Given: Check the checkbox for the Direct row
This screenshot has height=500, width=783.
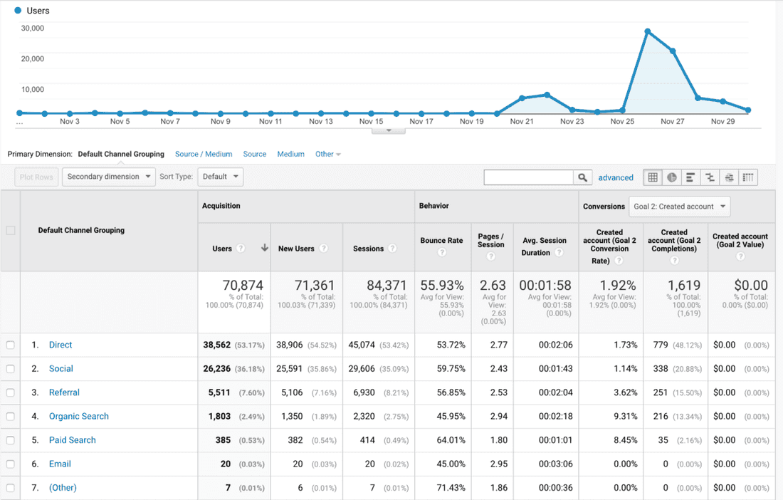Looking at the screenshot, I should click(10, 345).
